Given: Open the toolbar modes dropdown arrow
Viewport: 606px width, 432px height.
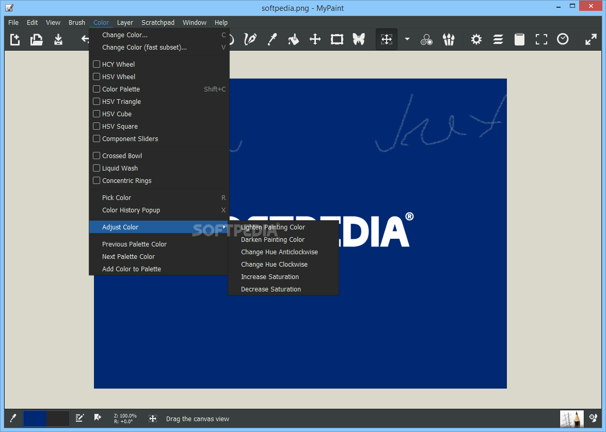Looking at the screenshot, I should tap(407, 39).
